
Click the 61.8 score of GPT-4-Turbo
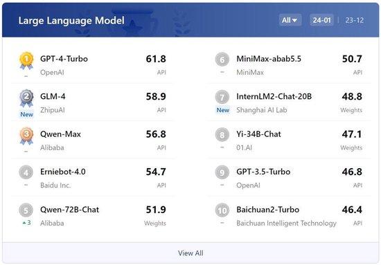(x=156, y=59)
